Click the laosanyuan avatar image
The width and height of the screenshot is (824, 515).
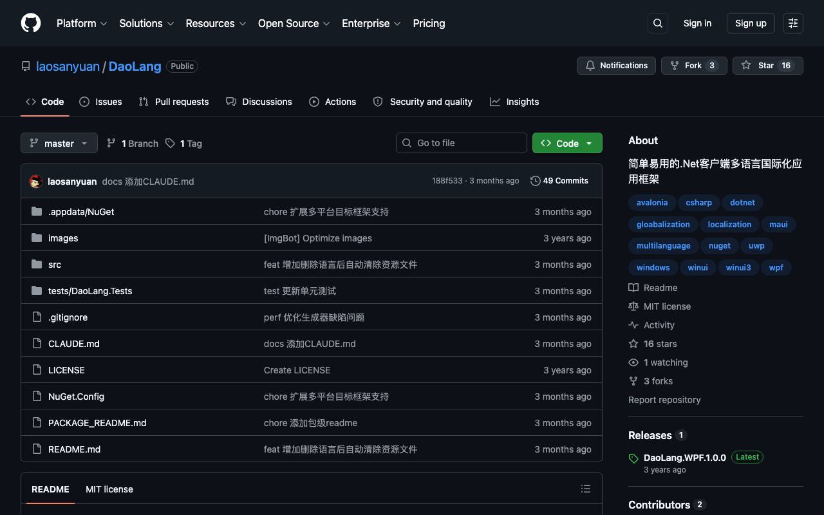pos(36,182)
